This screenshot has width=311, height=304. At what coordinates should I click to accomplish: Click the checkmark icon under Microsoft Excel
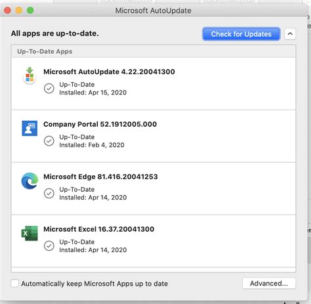[49, 246]
